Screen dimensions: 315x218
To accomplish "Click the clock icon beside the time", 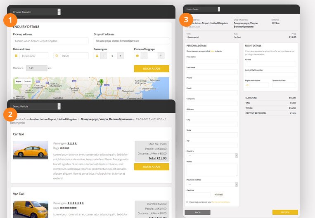I will (x=57, y=56).
